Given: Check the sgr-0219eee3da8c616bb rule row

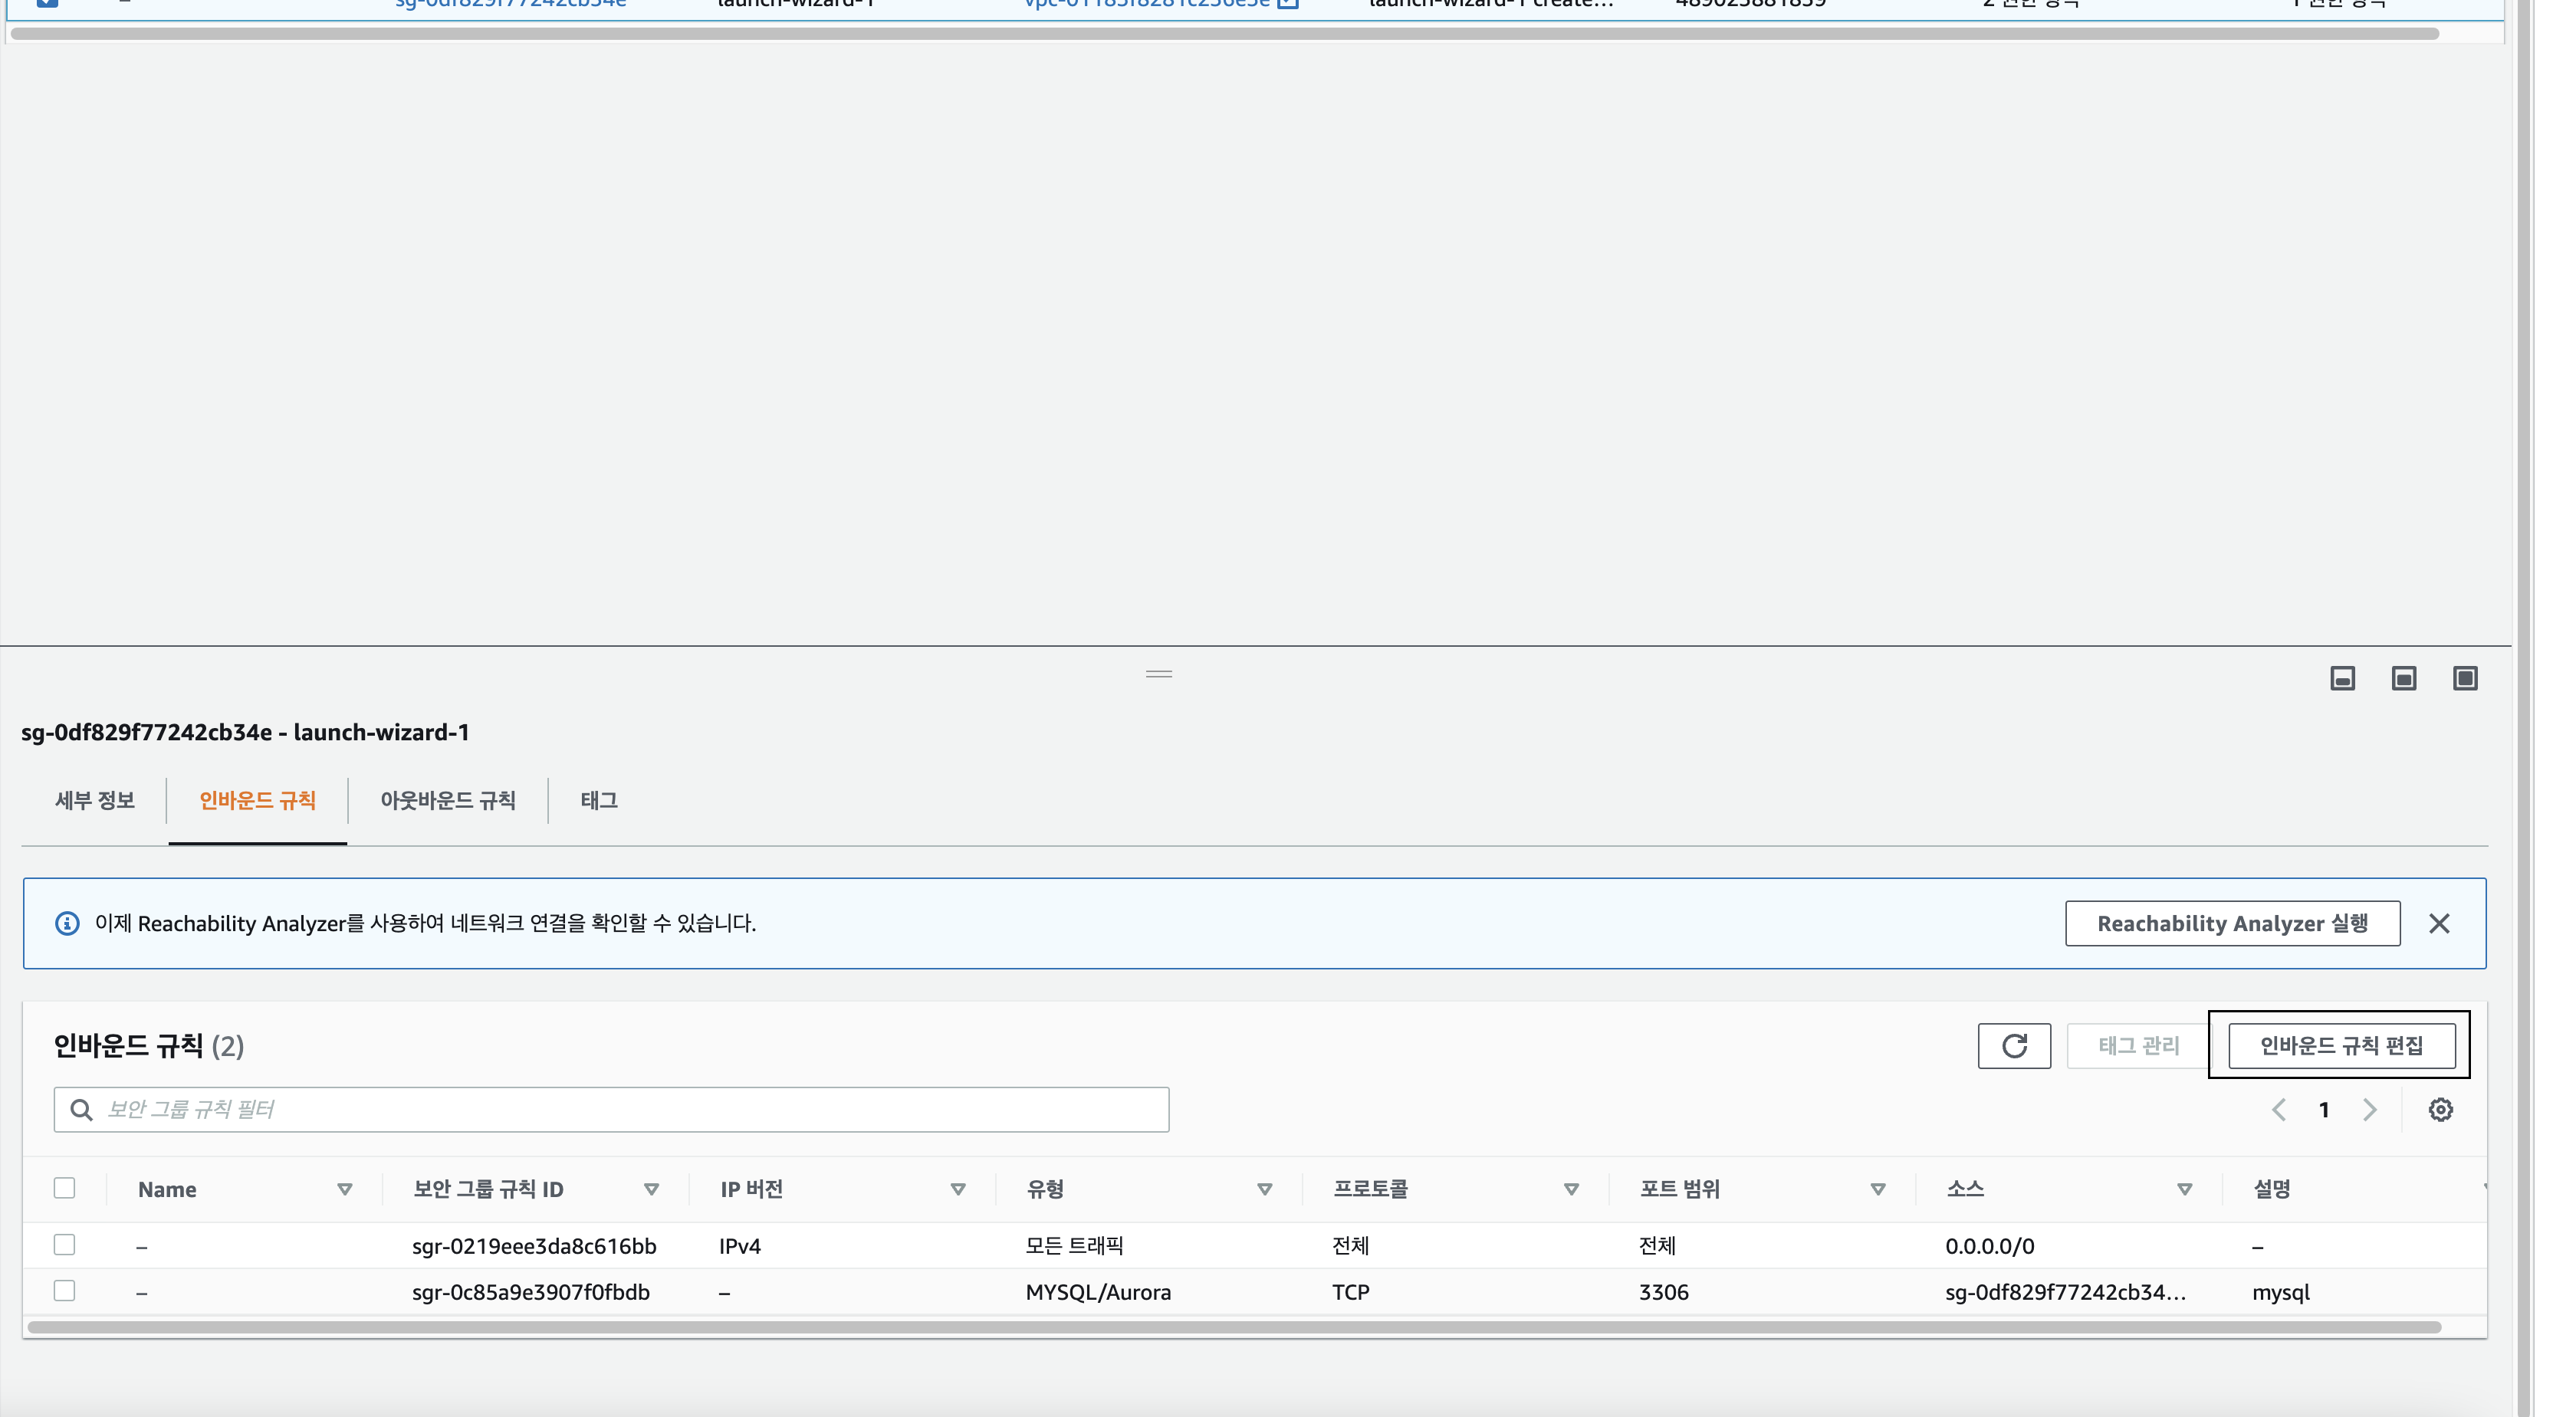Looking at the screenshot, I should coord(65,1245).
